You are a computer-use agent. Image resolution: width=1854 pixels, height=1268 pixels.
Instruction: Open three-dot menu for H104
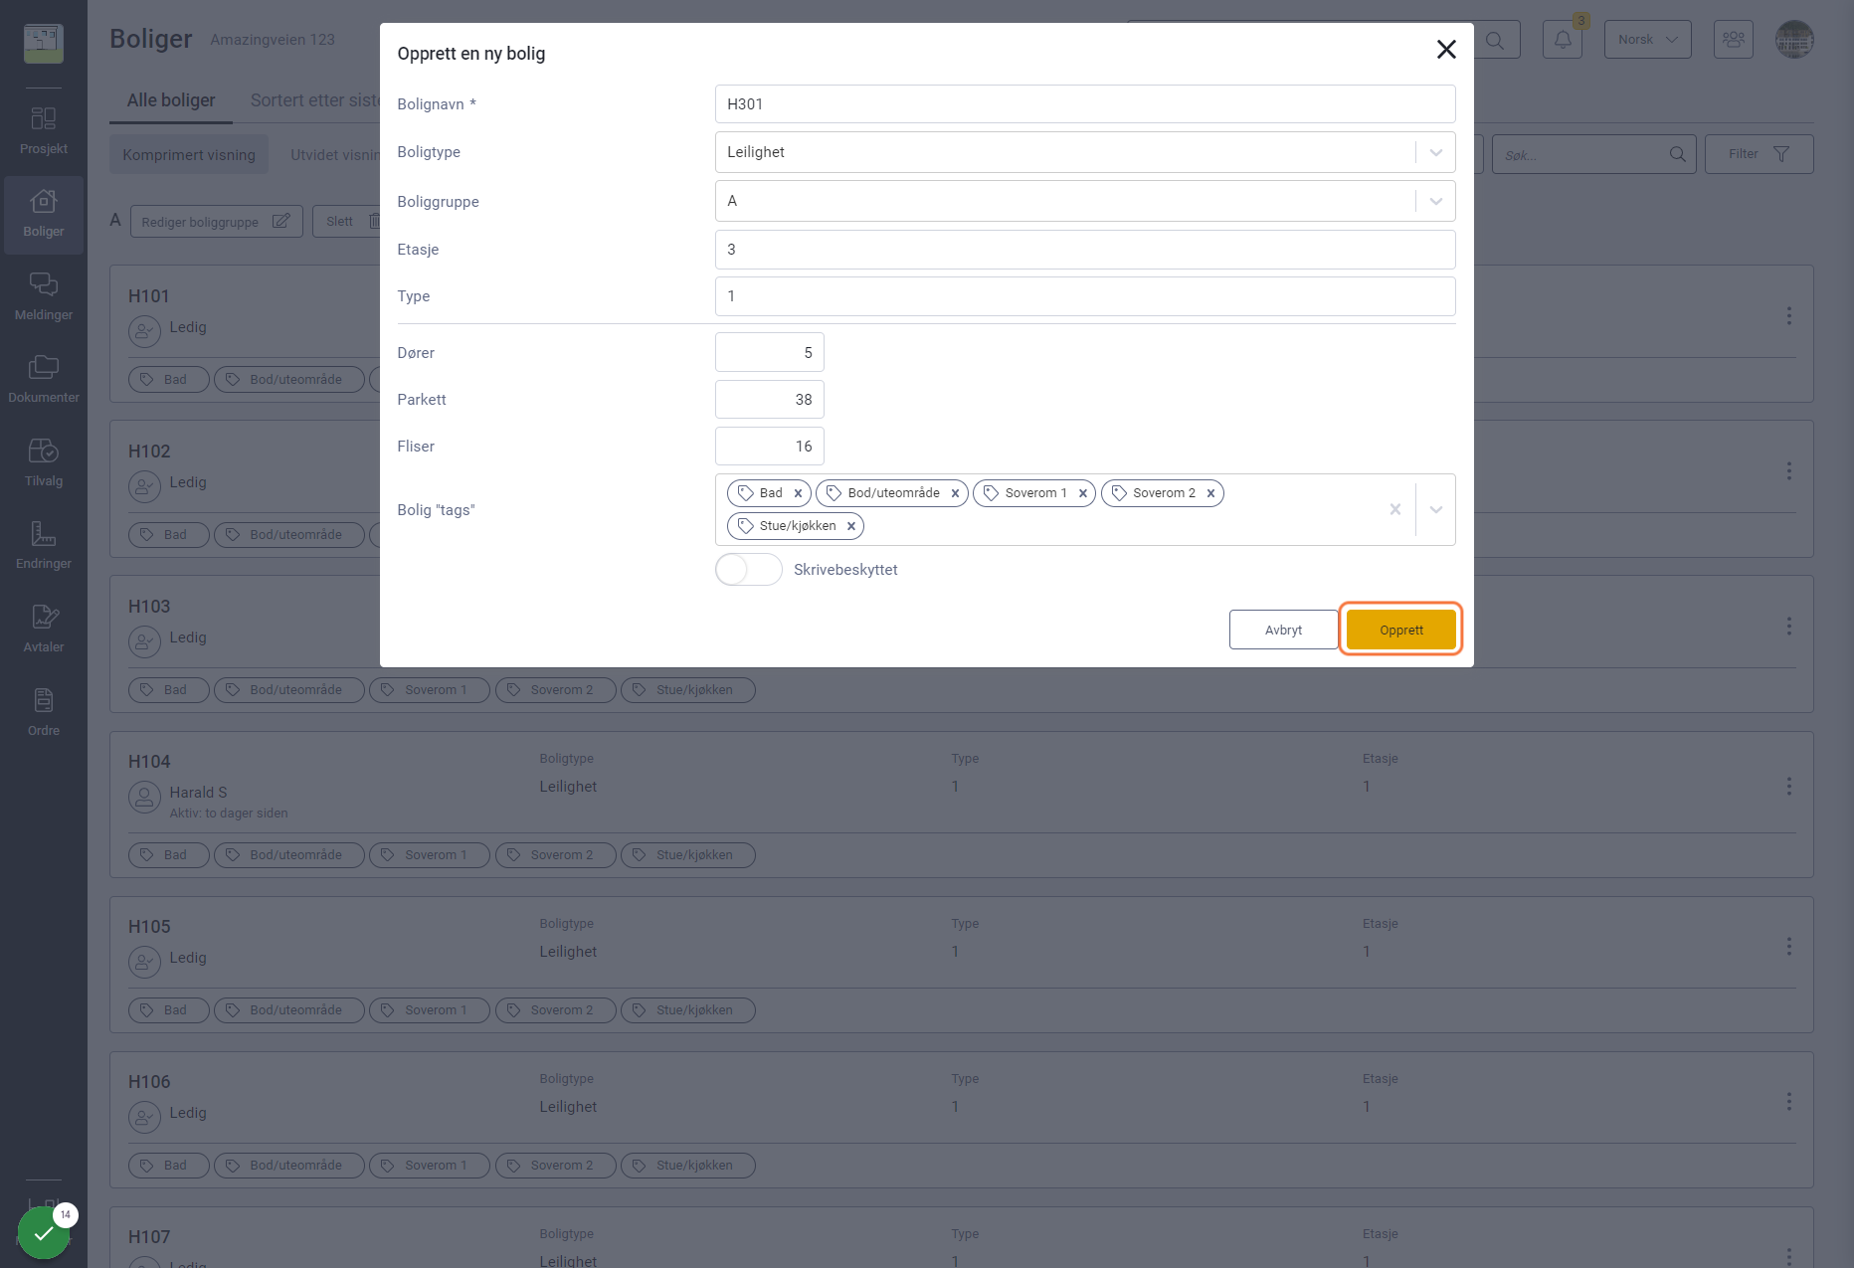coord(1788,787)
